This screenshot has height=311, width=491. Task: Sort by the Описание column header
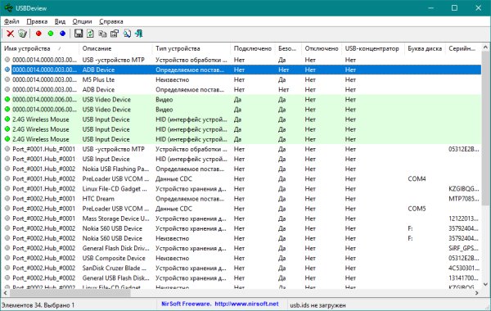coord(115,48)
